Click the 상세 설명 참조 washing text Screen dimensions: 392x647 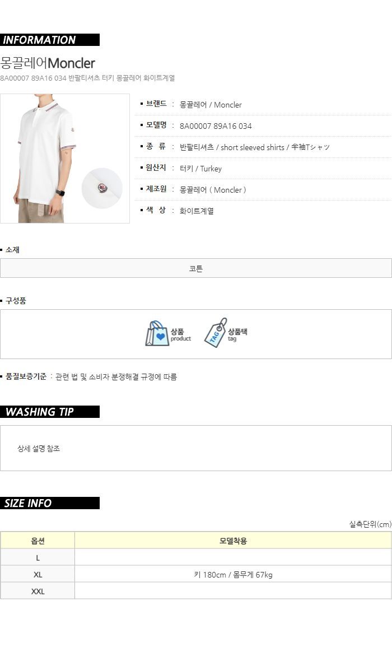tap(39, 449)
